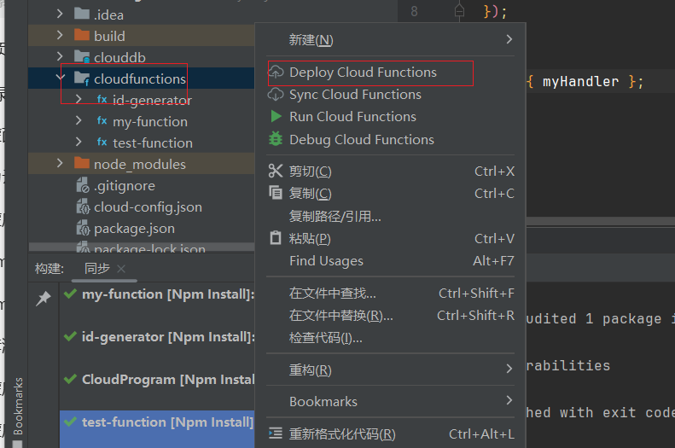Click the scissors cut icon
This screenshot has height=448, width=675.
[276, 171]
